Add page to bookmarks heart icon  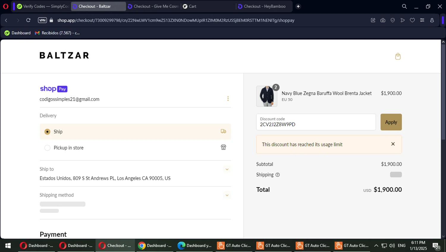[x=412, y=20]
